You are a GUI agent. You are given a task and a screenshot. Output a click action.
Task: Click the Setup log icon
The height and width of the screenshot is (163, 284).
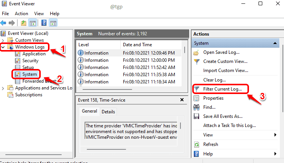pos(18,67)
